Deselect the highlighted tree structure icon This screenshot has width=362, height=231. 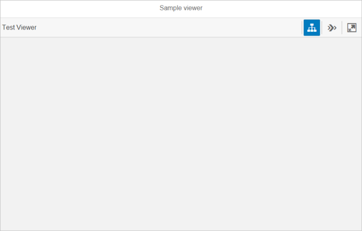[x=312, y=27]
